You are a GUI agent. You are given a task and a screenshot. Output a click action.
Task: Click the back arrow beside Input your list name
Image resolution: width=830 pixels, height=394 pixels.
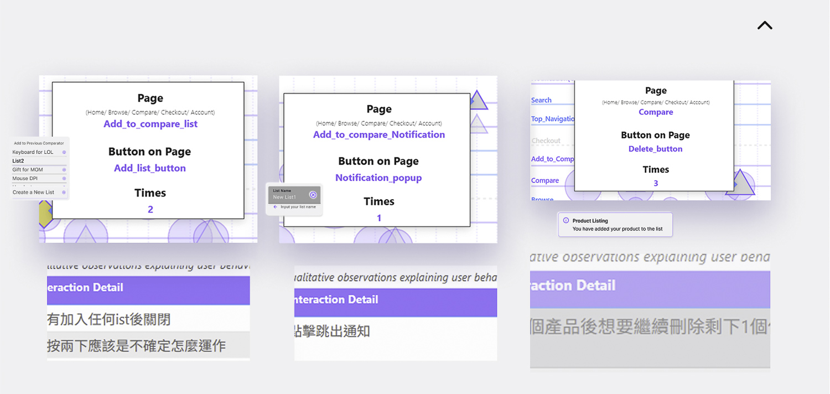pyautogui.click(x=276, y=207)
